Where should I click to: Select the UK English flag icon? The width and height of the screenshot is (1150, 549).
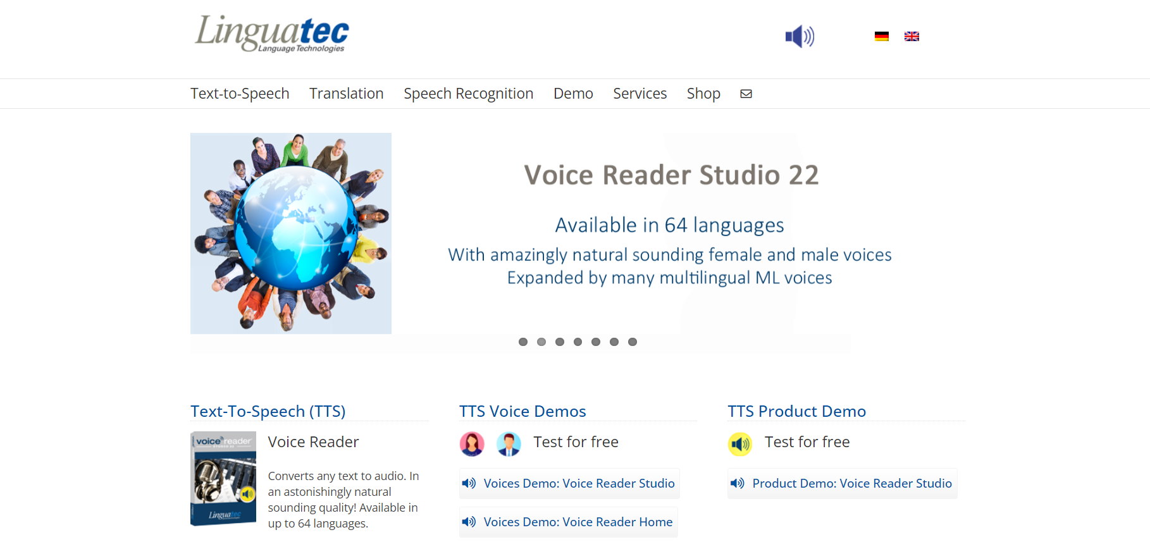[912, 37]
